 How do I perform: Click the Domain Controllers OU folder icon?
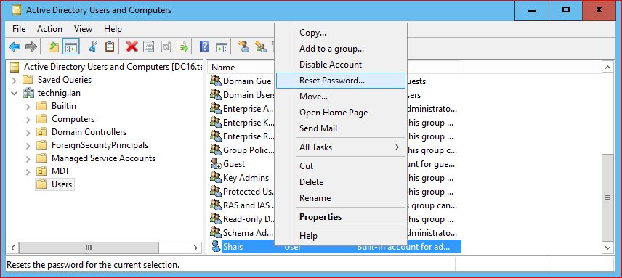click(41, 132)
